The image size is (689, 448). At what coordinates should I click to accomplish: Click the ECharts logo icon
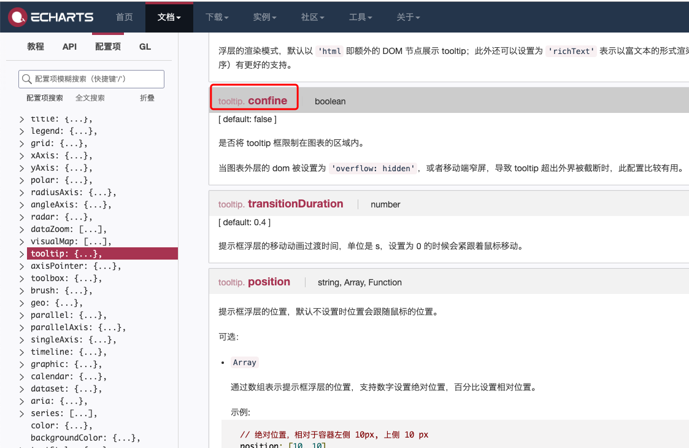click(x=18, y=17)
